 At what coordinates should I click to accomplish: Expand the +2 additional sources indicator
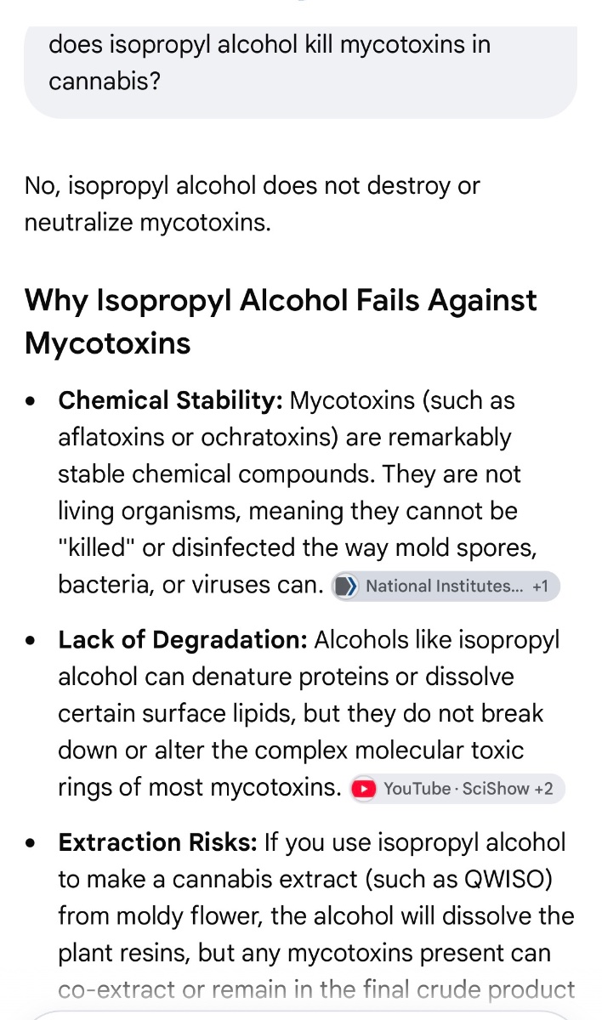[x=543, y=789]
